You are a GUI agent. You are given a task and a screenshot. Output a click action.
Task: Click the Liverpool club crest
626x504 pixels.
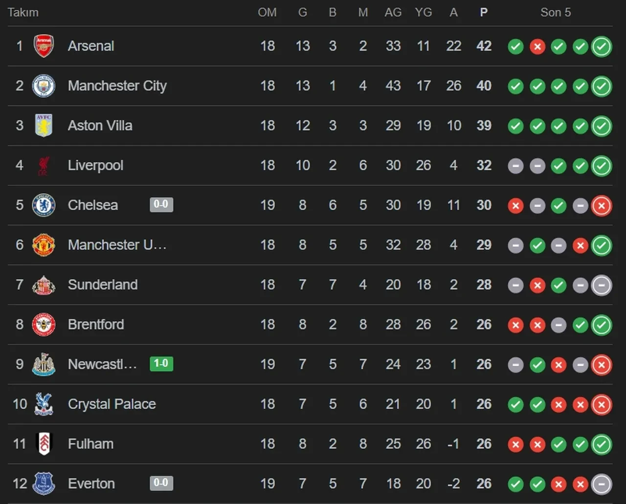coord(44,166)
